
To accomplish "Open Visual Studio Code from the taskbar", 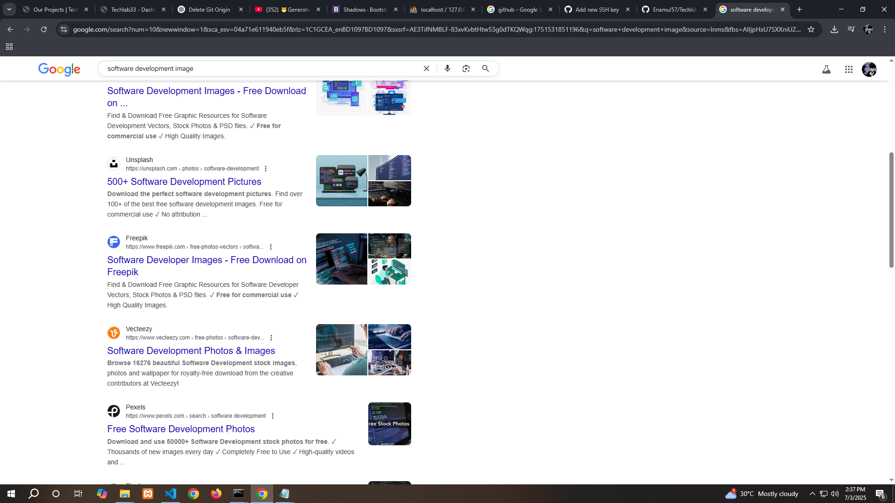I will (x=171, y=494).
